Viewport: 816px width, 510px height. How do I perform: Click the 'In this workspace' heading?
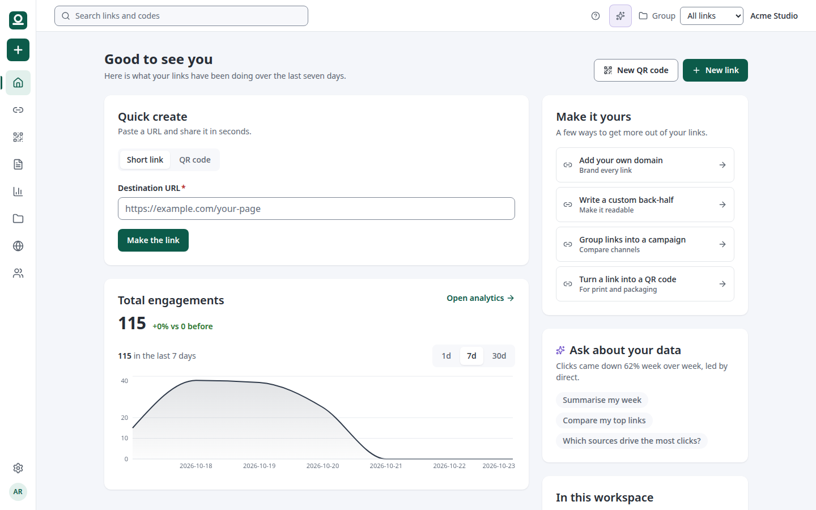605,498
